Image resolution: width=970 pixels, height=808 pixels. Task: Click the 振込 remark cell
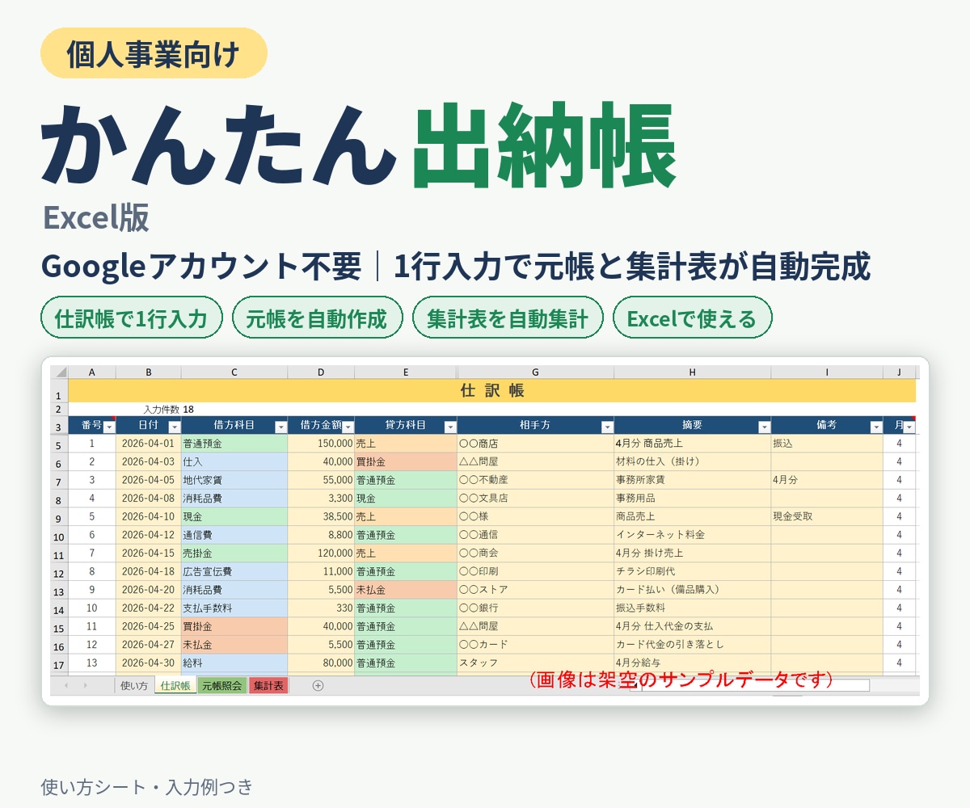[x=827, y=444]
